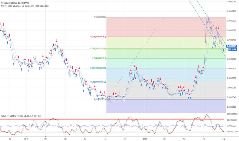This screenshot has height=141, width=239.
Task: Click the 0.786(0.00000072) Fibonacci label
Action: [98, 82]
